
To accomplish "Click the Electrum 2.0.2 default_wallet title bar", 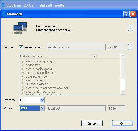I will pyautogui.click(x=69, y=5).
